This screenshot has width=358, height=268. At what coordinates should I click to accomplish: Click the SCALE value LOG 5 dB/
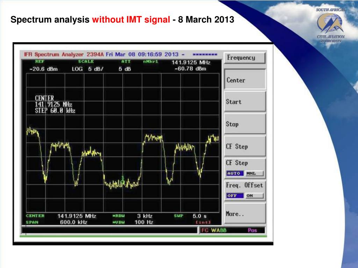[87, 69]
